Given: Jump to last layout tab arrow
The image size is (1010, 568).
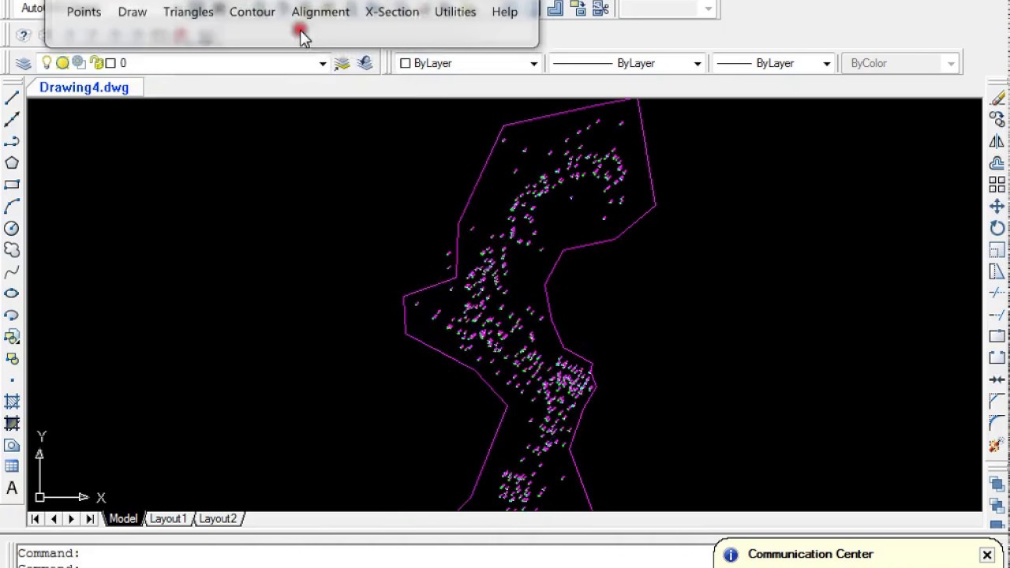Looking at the screenshot, I should [x=90, y=518].
